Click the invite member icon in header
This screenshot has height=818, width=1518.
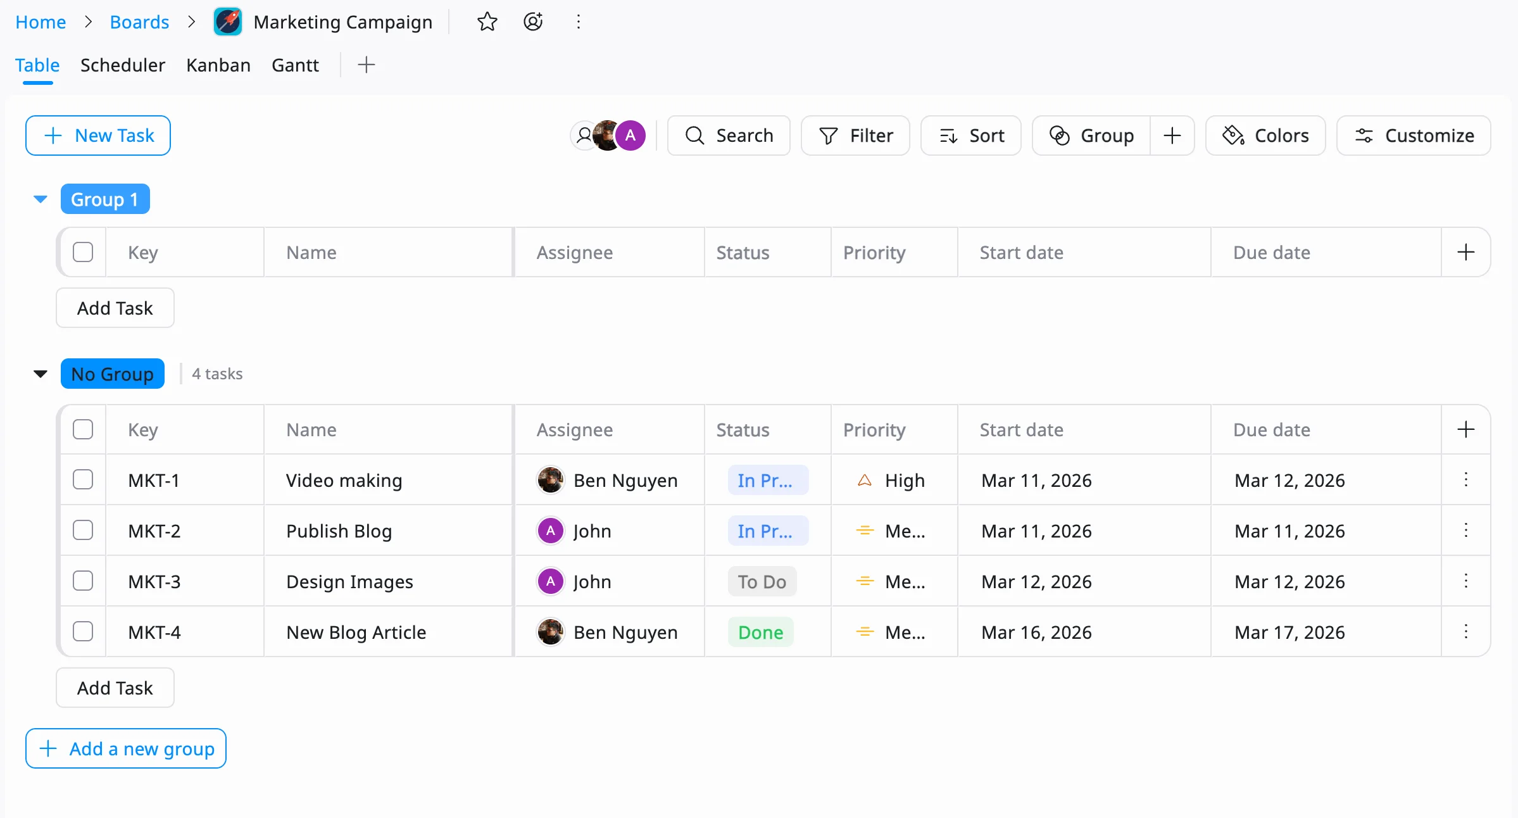click(x=533, y=22)
